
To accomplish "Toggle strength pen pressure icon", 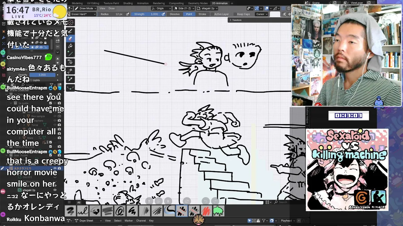I will pos(163,14).
